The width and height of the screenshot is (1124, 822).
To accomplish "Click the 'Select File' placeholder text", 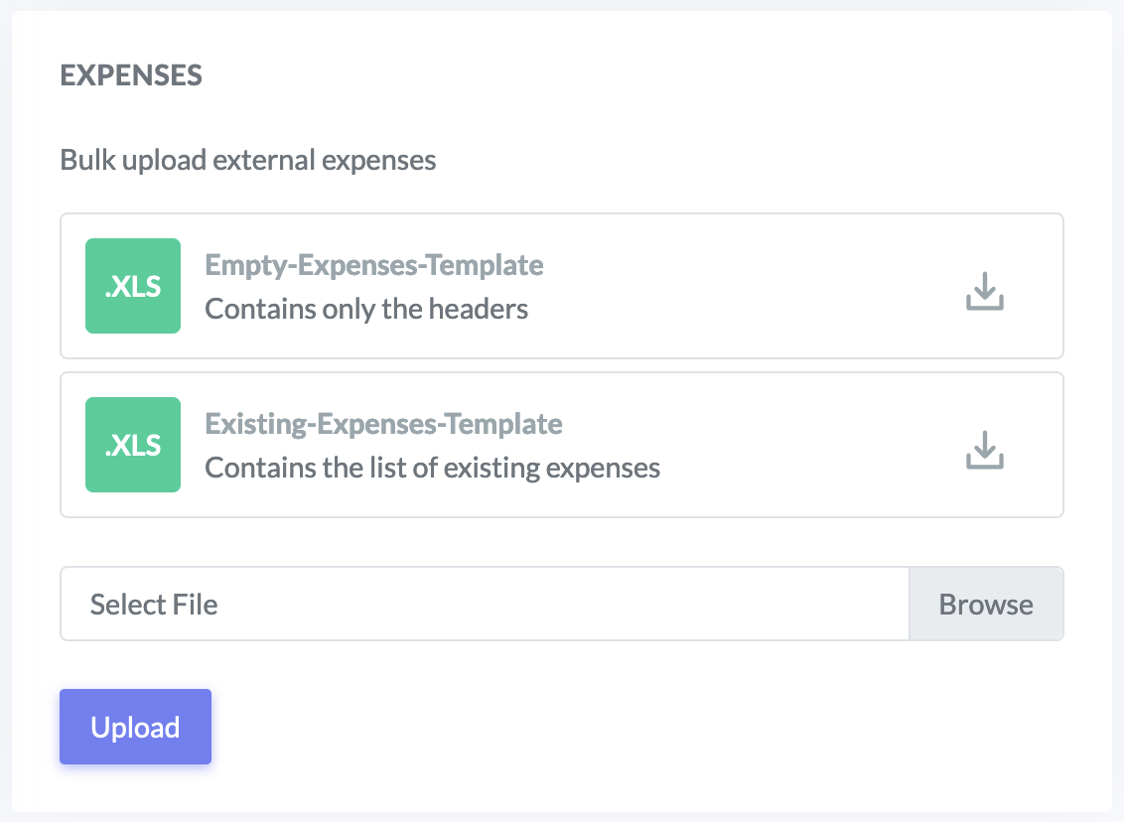I will coord(154,605).
